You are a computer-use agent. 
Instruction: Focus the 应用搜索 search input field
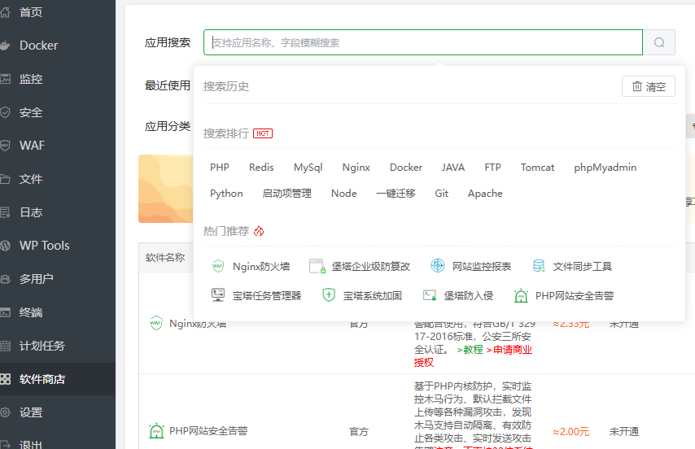pos(423,42)
